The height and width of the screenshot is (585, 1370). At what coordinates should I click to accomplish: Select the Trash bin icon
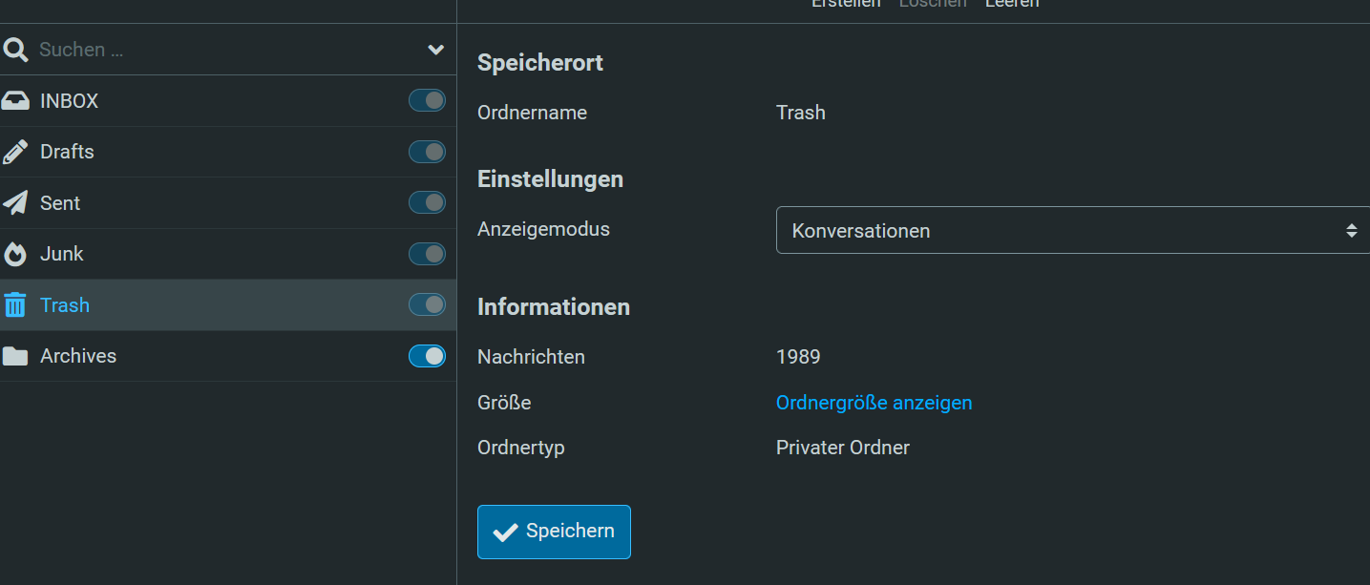(x=15, y=305)
